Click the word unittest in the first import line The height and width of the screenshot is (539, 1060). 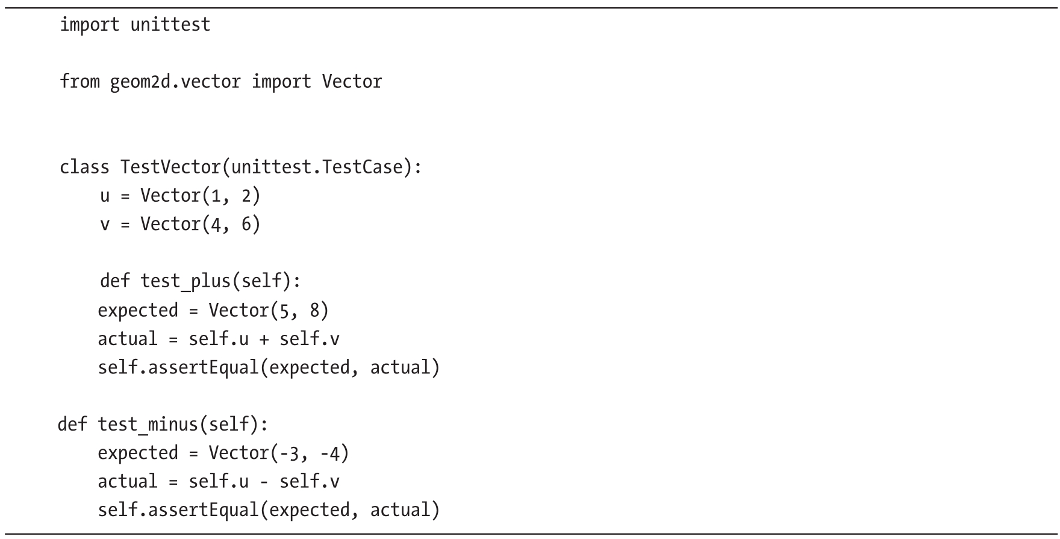(170, 25)
